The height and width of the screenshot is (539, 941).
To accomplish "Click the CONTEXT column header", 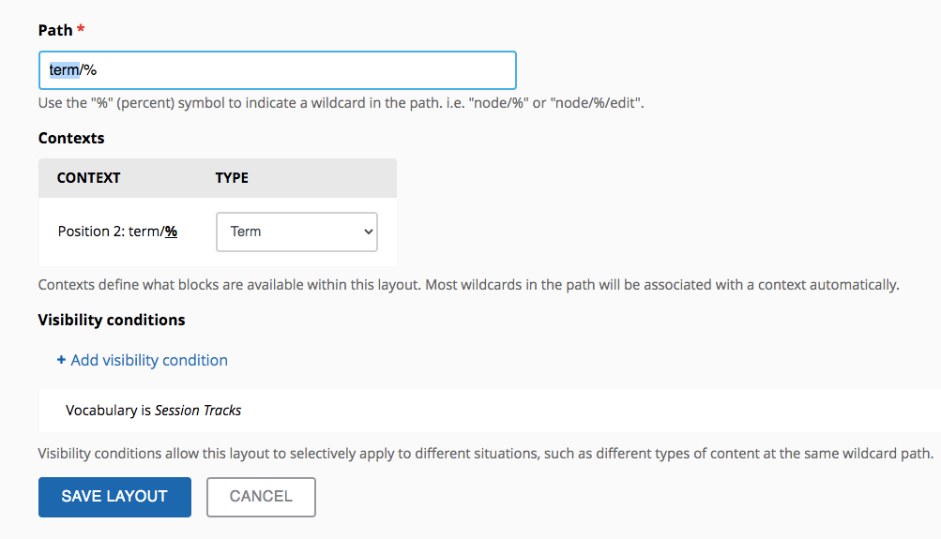I will point(89,177).
